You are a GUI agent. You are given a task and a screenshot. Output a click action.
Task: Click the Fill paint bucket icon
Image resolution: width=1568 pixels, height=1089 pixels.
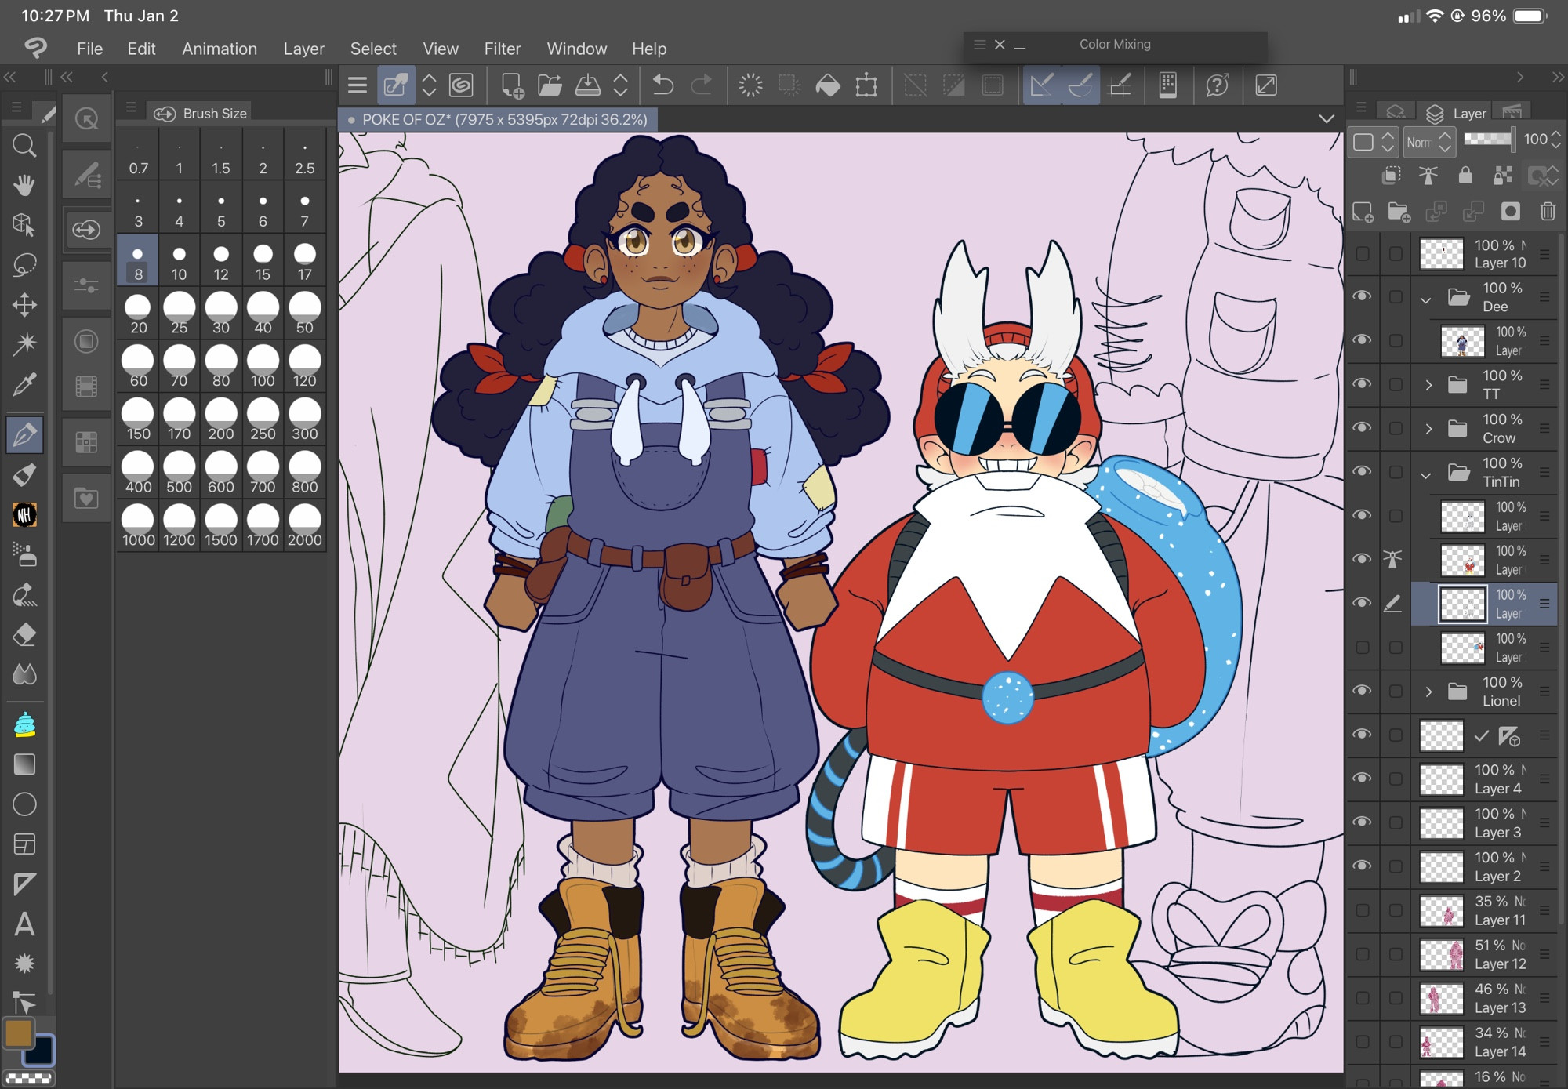tap(828, 85)
